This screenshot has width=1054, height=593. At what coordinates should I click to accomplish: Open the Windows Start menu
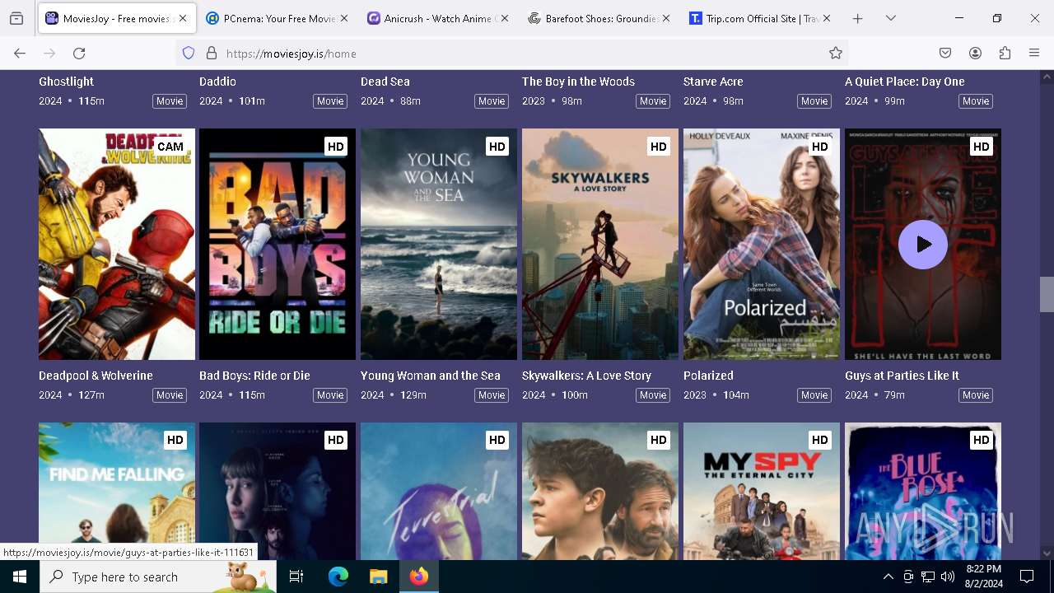click(x=20, y=577)
